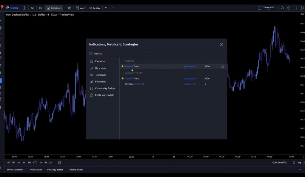Click jyotiprasad author link in Favorites row
Viewport: 305px width, 177px height.
click(190, 66)
